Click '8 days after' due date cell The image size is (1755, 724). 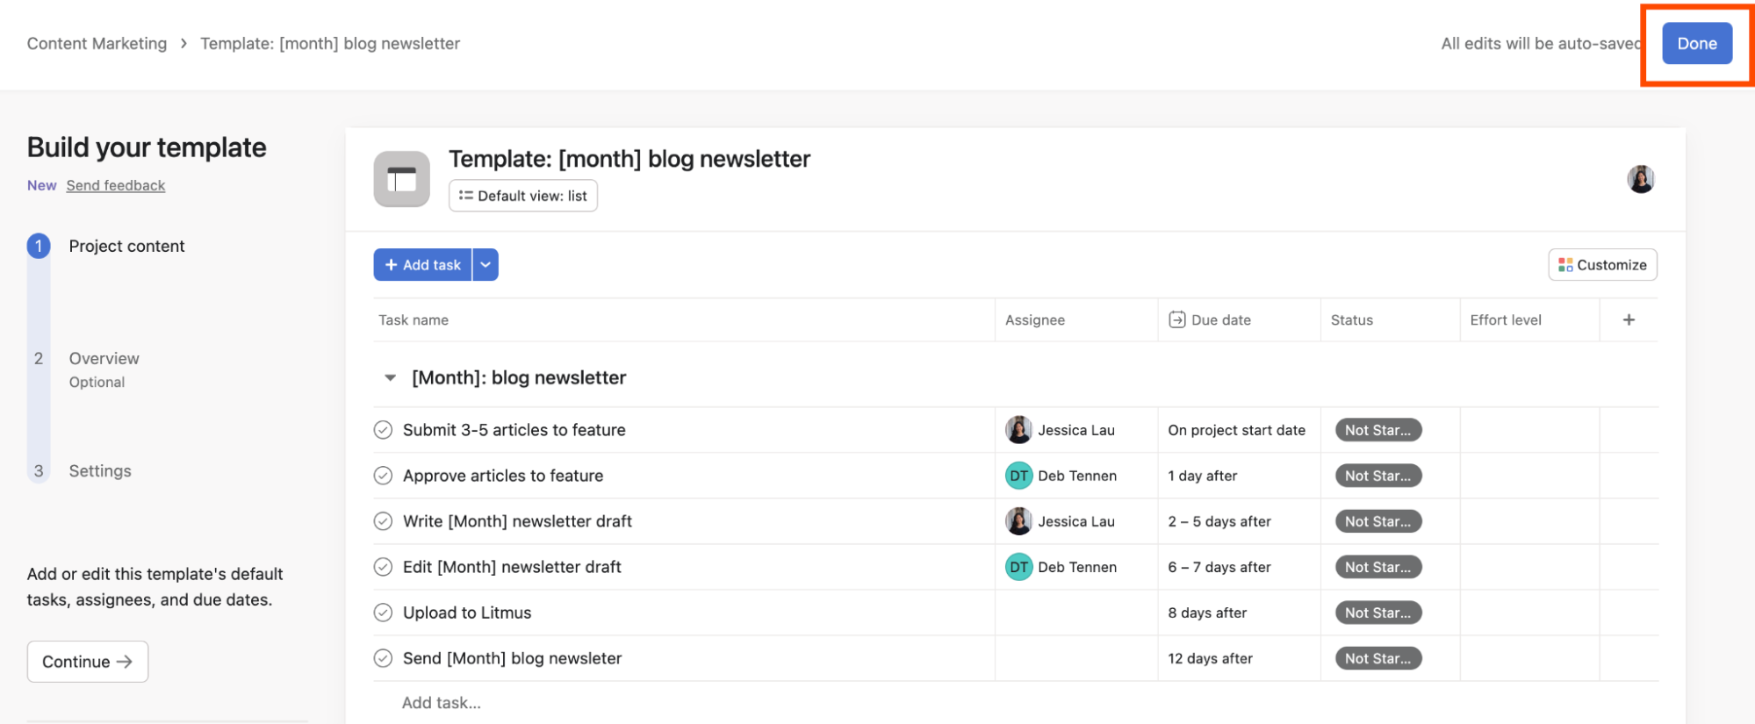click(x=1239, y=613)
